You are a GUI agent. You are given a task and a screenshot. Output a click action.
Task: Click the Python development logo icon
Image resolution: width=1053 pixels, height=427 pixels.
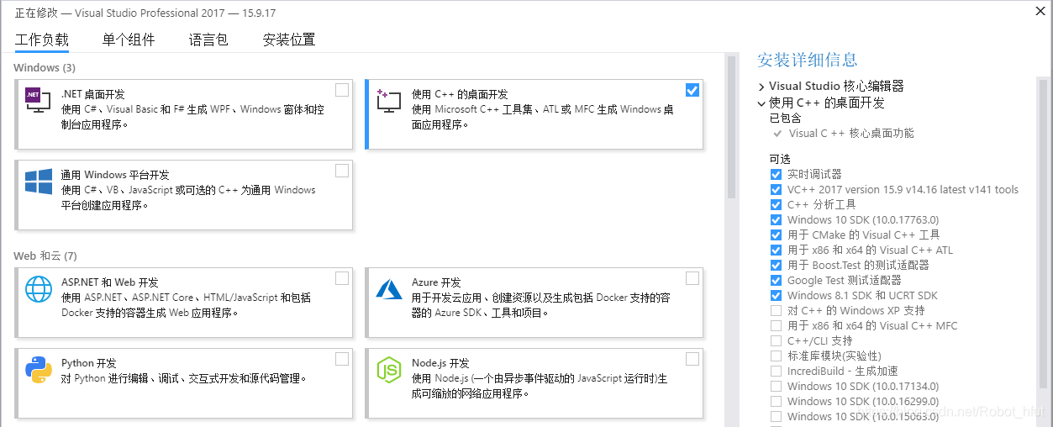[39, 370]
